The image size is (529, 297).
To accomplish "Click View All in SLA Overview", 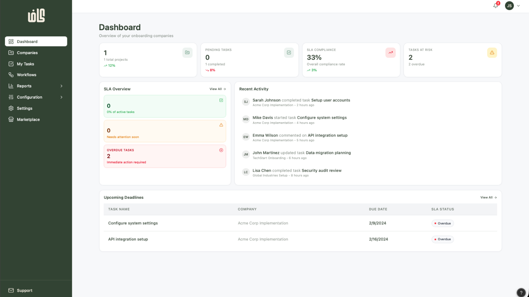I will click(x=218, y=89).
